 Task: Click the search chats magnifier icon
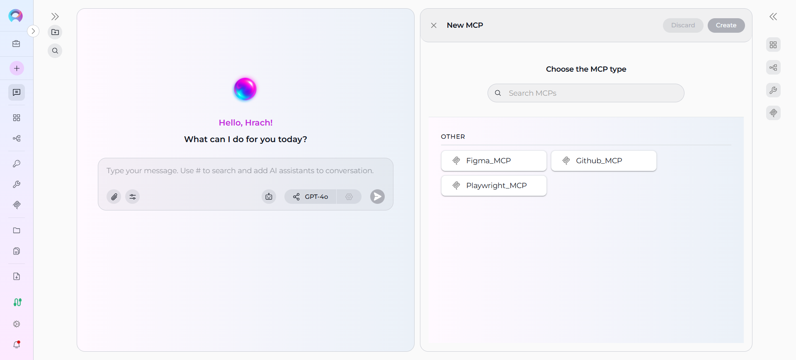tap(55, 51)
